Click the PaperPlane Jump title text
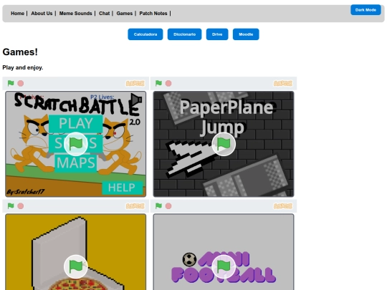The height and width of the screenshot is (290, 387). [x=226, y=118]
